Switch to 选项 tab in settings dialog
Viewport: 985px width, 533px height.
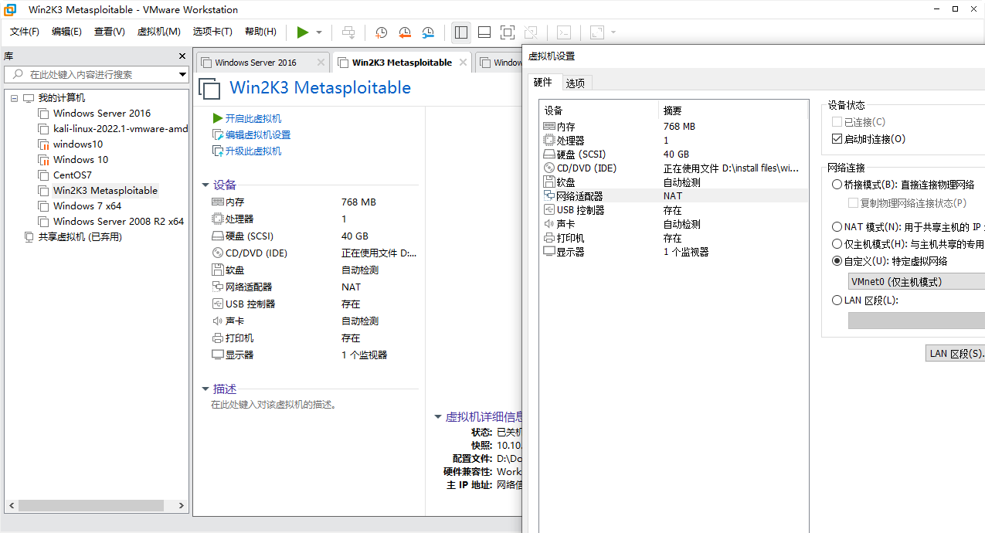point(575,83)
